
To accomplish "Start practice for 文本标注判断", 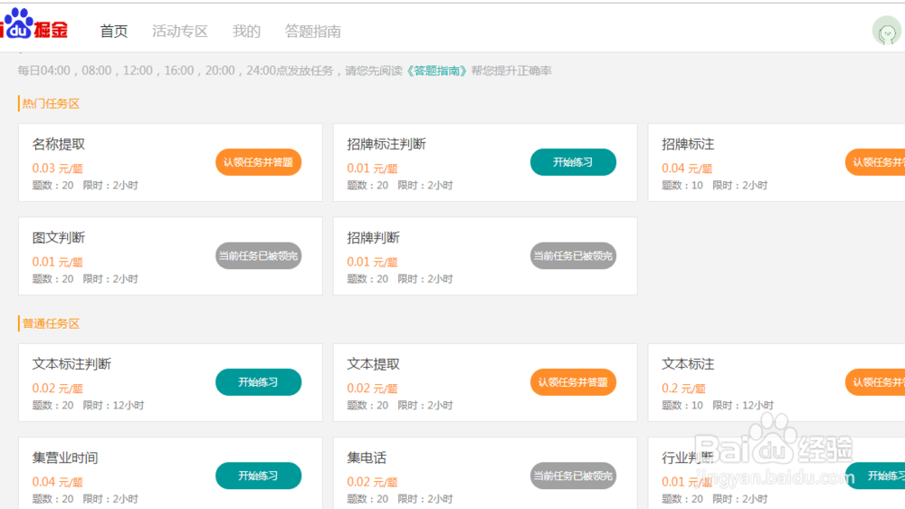I will [x=259, y=382].
